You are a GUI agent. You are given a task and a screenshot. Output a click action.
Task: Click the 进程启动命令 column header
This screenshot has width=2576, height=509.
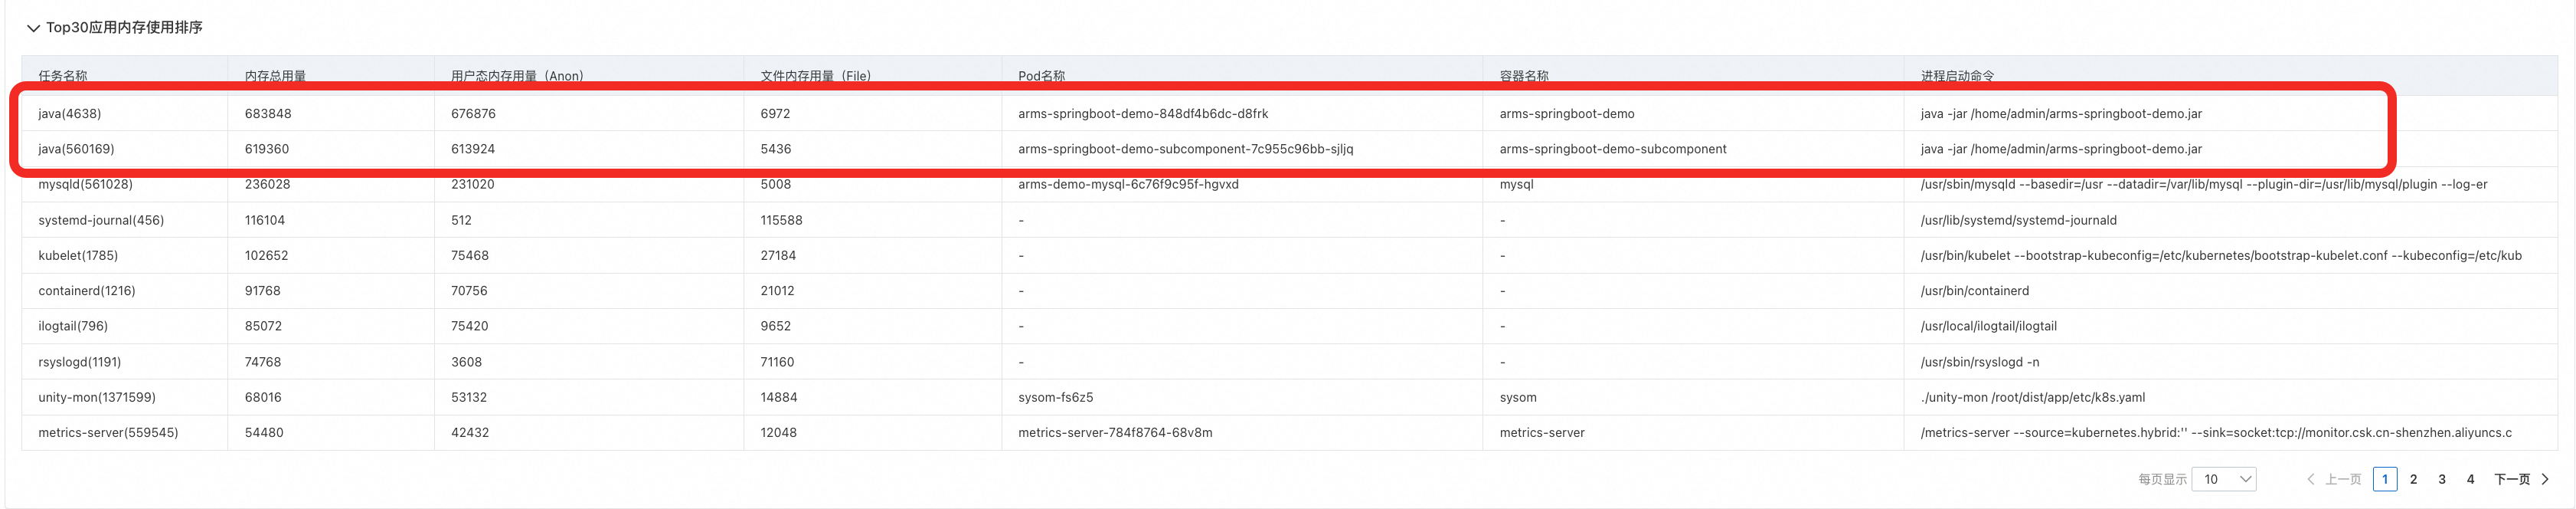pyautogui.click(x=1957, y=76)
